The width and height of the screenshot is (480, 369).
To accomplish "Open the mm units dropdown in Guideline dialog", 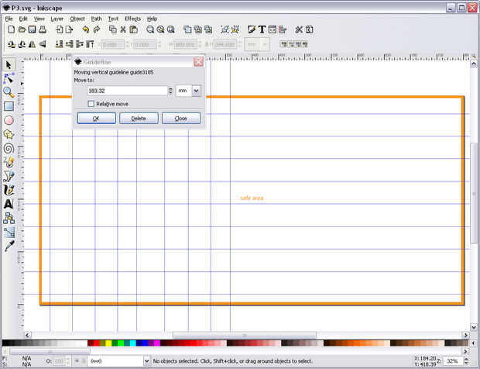I will click(196, 91).
